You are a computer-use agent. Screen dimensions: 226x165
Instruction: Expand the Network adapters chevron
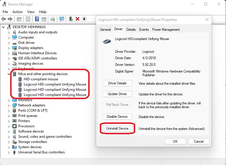point(9,106)
